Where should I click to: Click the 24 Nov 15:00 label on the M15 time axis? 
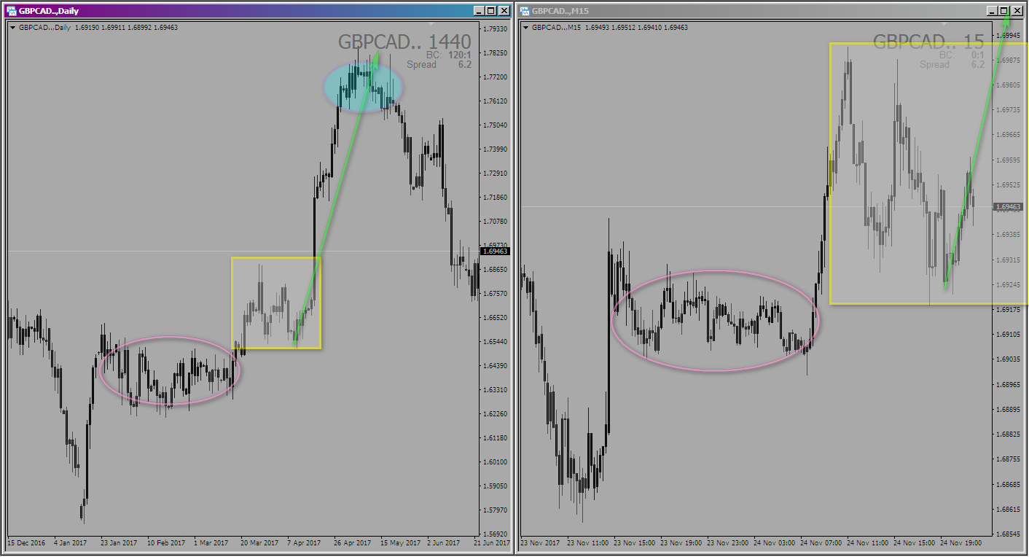pyautogui.click(x=913, y=543)
